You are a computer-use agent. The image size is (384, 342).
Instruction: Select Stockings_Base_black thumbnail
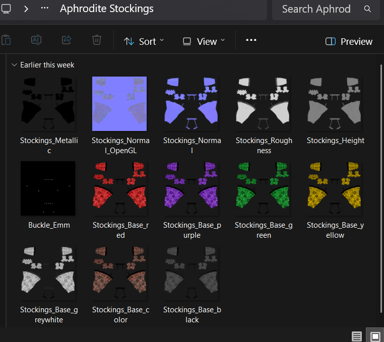(x=191, y=273)
